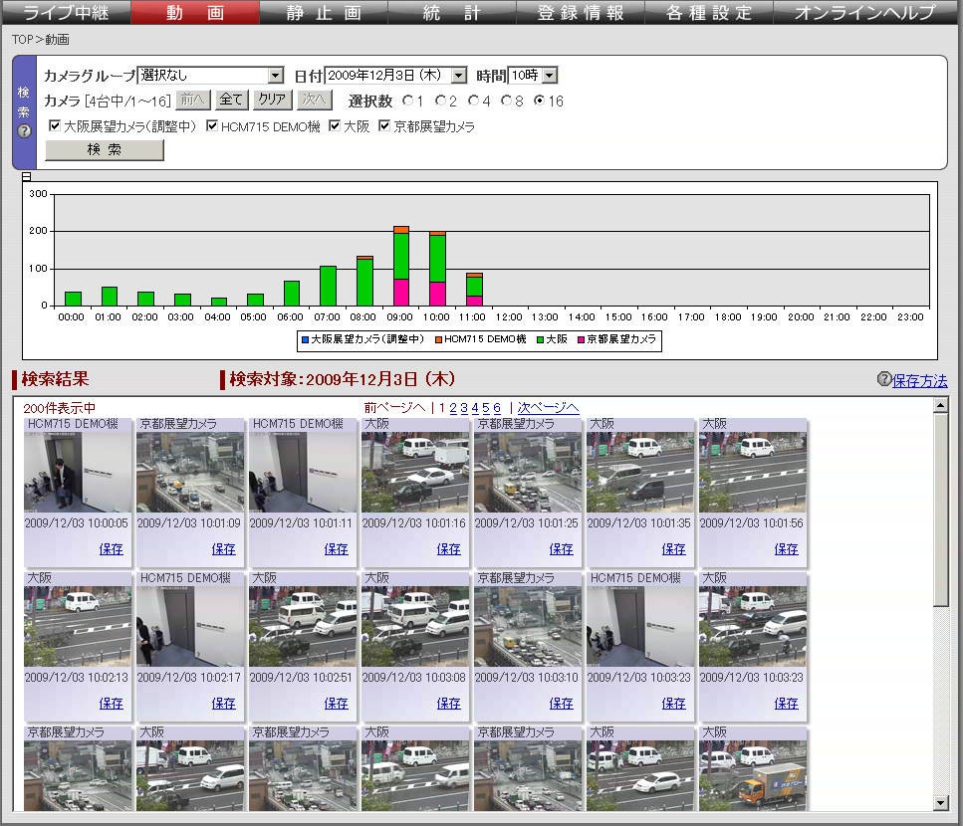
Task: Click the 次へ camera button
Action: point(315,101)
